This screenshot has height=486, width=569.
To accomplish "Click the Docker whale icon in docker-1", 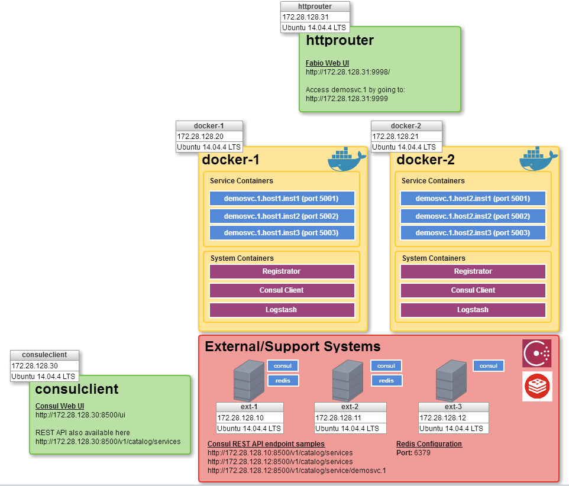I will pos(347,159).
